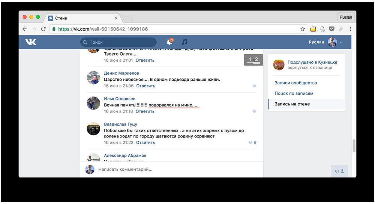Image resolution: width=375 pixels, height=204 pixels.
Task: Open the notifications bell icon
Action: (169, 42)
